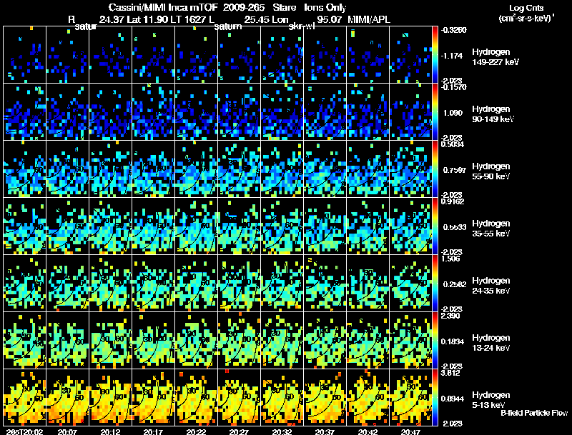This screenshot has width=572, height=435.
Task: Click the color bar for 13-24 keV row
Action: click(435, 341)
